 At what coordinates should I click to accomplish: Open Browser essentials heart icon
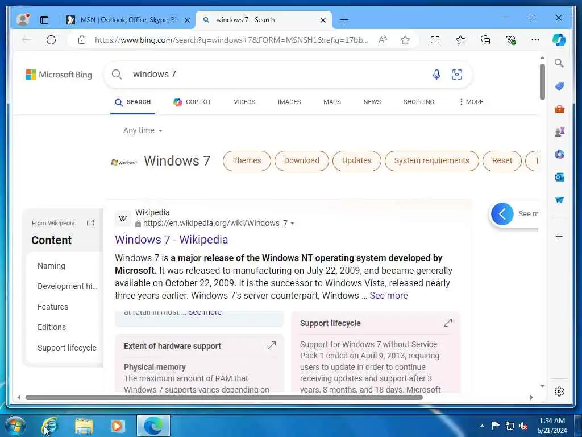511,40
